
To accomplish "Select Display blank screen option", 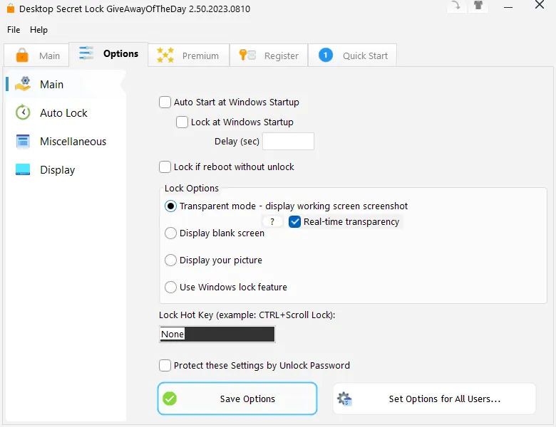I will (170, 233).
